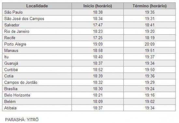
Task: Click Curitiba end time 19:50
Action: (x=150, y=70)
